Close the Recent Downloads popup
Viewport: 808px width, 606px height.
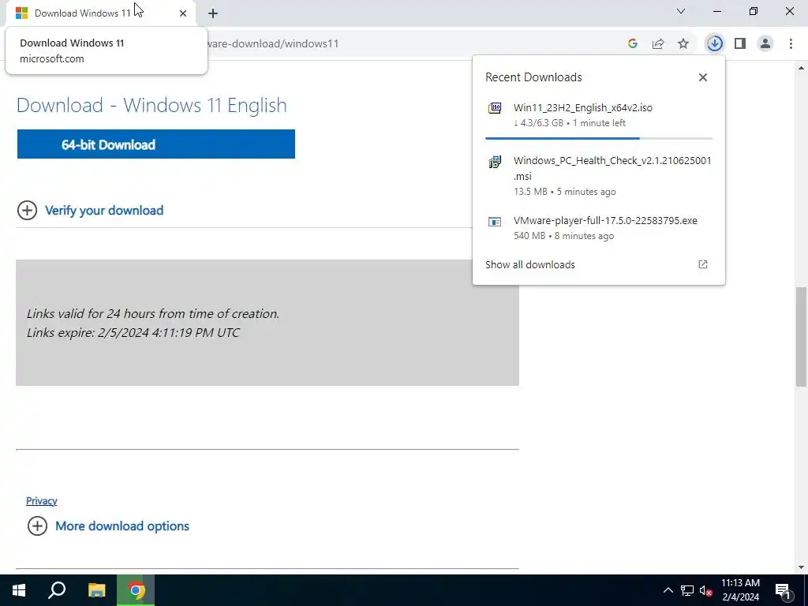click(703, 77)
